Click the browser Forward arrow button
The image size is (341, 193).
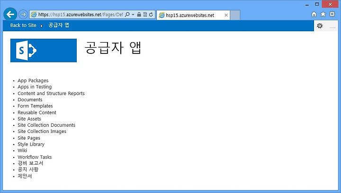coord(23,15)
